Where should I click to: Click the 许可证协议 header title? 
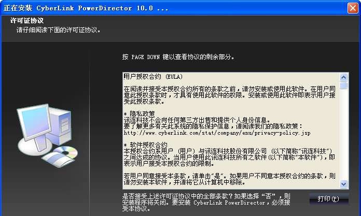point(26,21)
